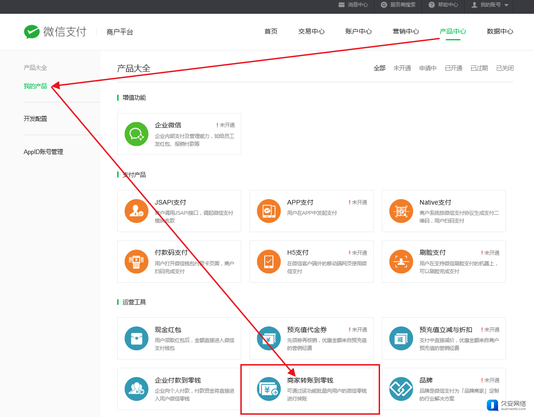Image resolution: width=534 pixels, height=417 pixels.
Task: Select 我的产品 in the left sidebar
Action: (x=35, y=86)
